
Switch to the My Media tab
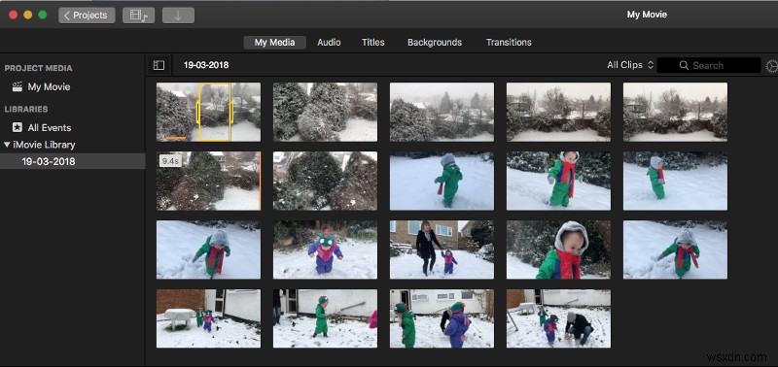274,43
